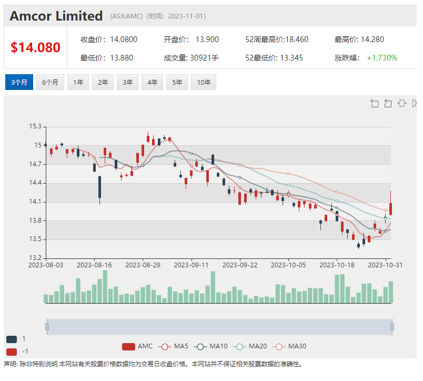The width and height of the screenshot is (423, 381).
Task: Click the left handle of the range slider
Action: tap(47, 327)
